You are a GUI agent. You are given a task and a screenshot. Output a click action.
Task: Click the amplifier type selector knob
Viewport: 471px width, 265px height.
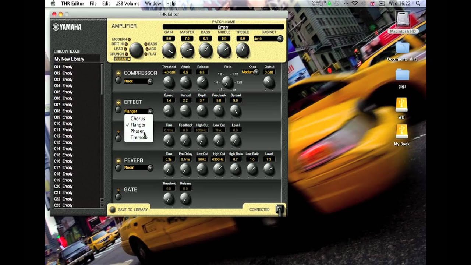[x=136, y=50]
